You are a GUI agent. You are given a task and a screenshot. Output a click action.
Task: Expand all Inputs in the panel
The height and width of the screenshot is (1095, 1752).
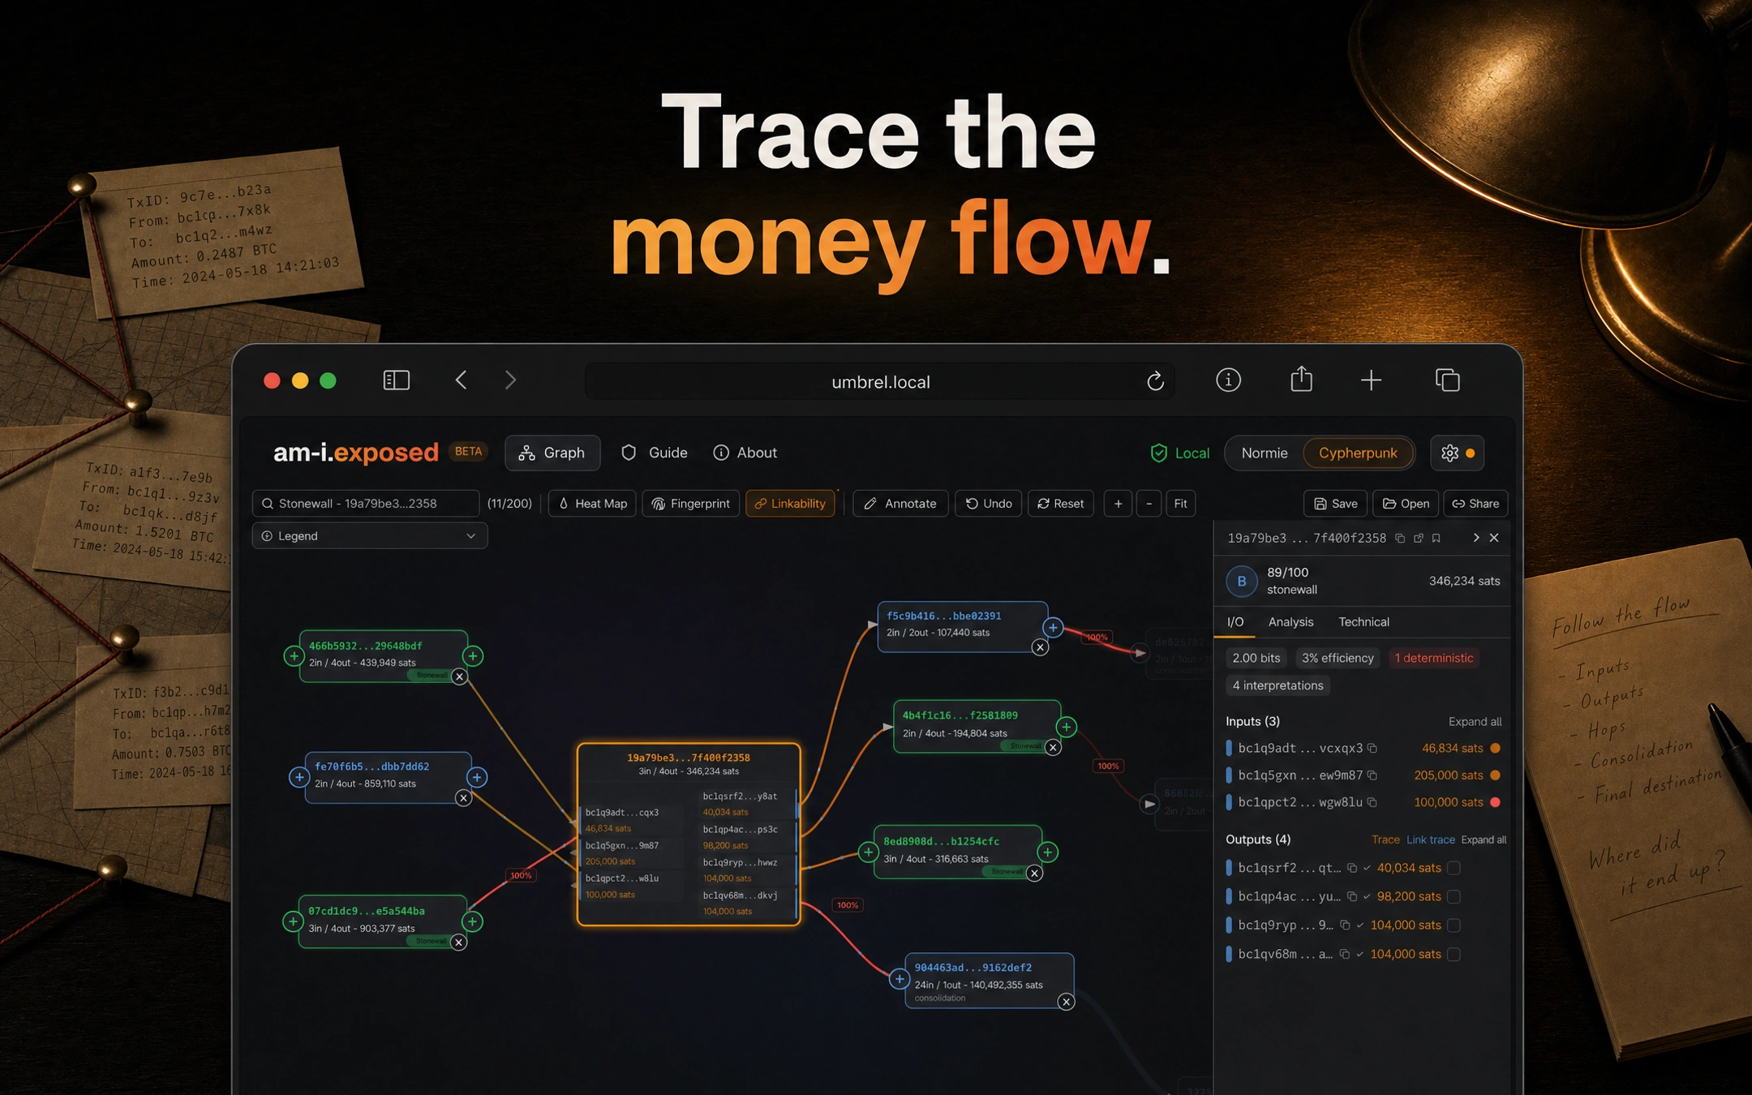click(x=1475, y=722)
